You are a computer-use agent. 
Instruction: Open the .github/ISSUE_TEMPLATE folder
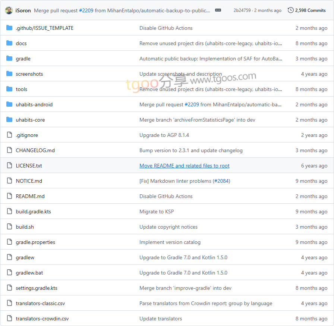[44, 28]
